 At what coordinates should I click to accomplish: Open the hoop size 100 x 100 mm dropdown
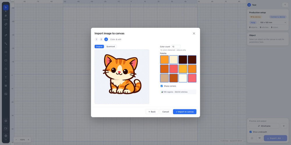(x=272, y=22)
